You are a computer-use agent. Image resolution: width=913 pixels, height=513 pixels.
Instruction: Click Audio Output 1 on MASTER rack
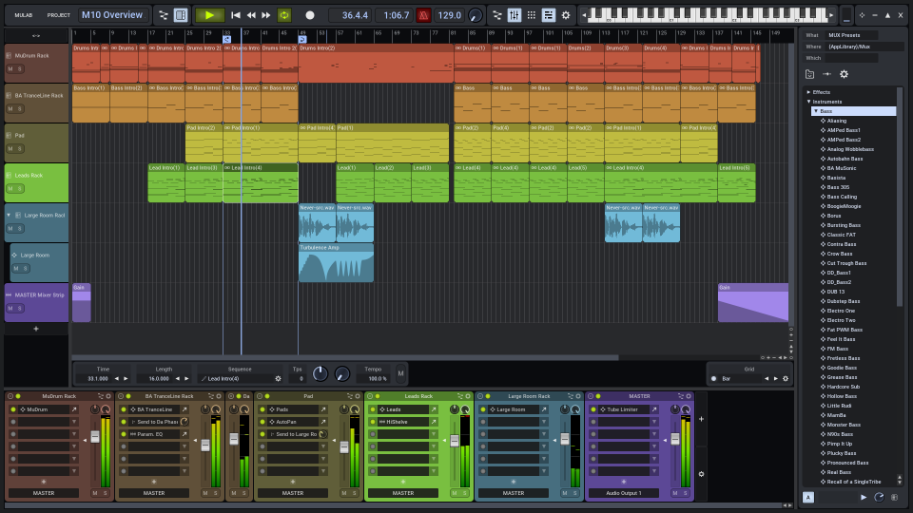623,493
